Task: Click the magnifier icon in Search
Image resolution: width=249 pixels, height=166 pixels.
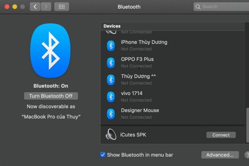Action: 198,7
